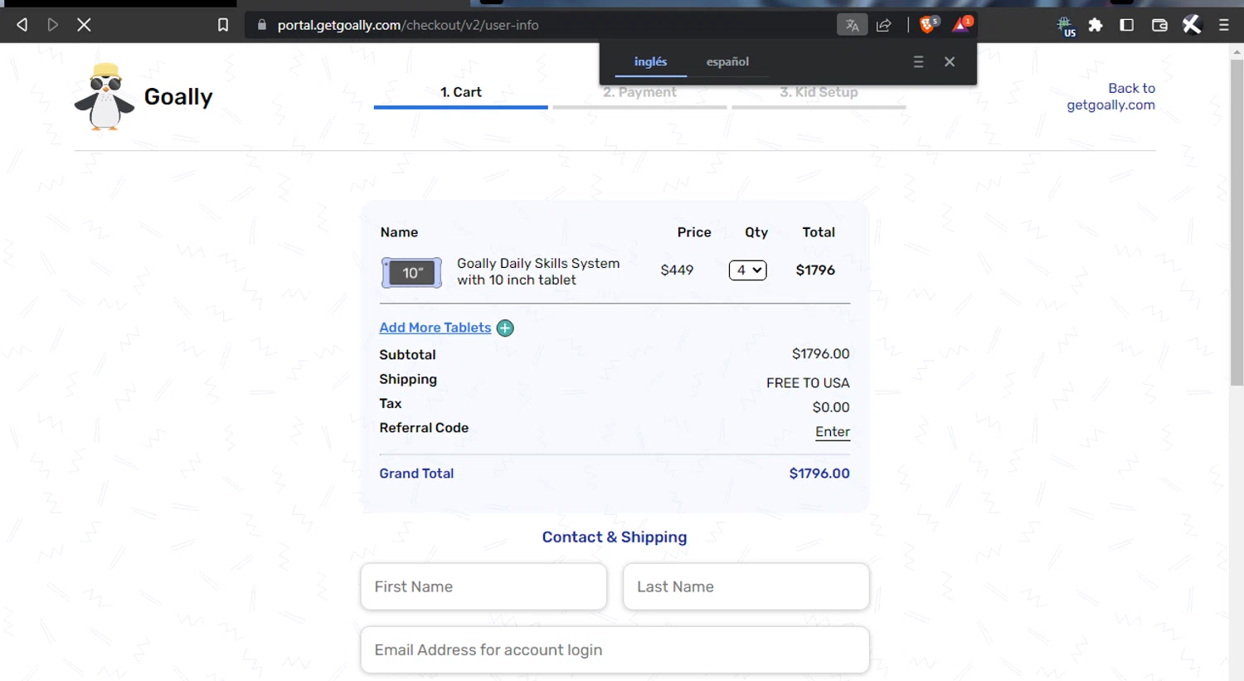Open the extensions puzzle piece menu
Viewport: 1244px width, 681px height.
1096,25
